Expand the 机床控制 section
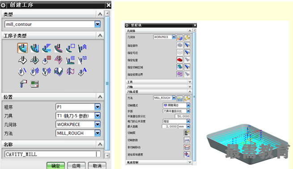The image size is (293, 169). tap(190, 162)
